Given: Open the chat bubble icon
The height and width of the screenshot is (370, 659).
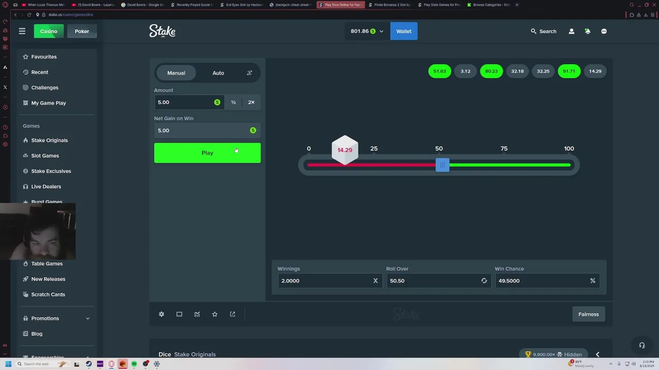Looking at the screenshot, I should (x=604, y=31).
